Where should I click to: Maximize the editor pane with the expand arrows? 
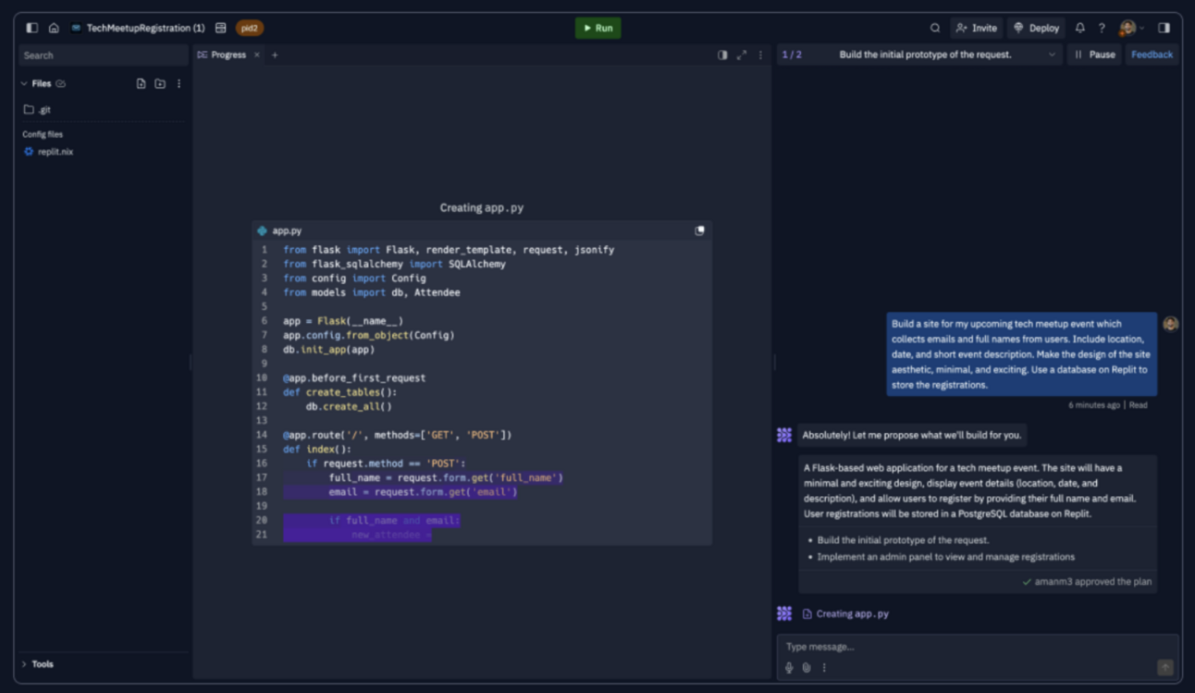tap(742, 56)
